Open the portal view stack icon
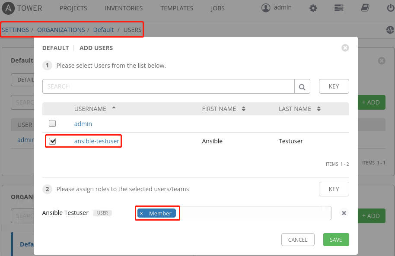395x256 pixels. (x=339, y=8)
